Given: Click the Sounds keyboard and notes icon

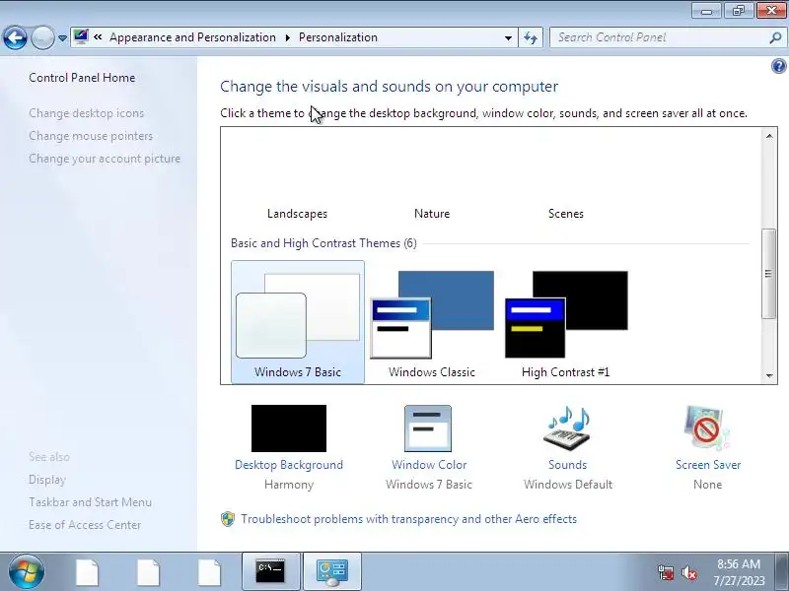Looking at the screenshot, I should coord(568,428).
